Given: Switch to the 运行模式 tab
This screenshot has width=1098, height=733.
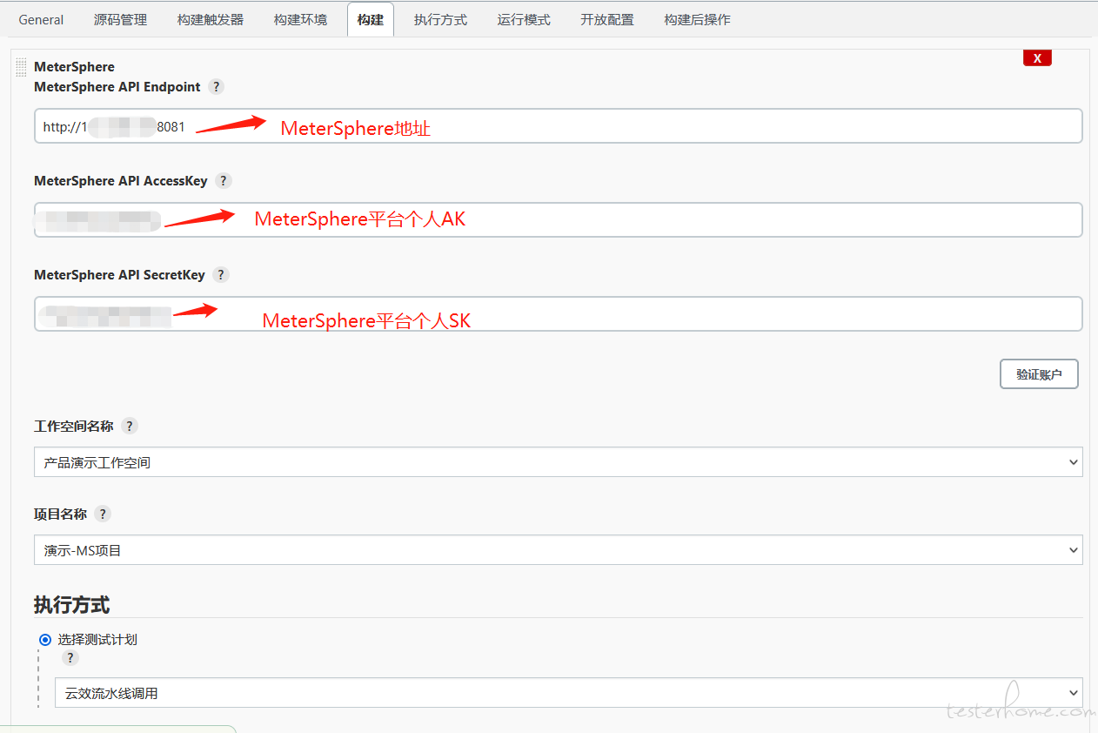Looking at the screenshot, I should click(524, 20).
